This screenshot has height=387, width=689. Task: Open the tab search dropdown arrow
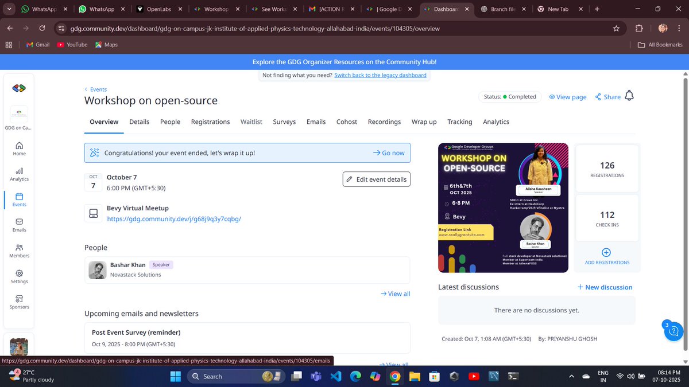click(8, 9)
